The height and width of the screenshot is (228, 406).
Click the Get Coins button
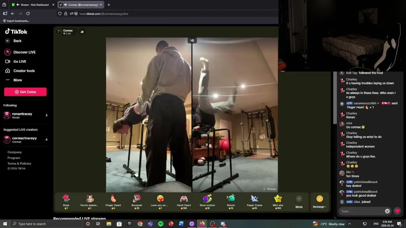(x=25, y=92)
